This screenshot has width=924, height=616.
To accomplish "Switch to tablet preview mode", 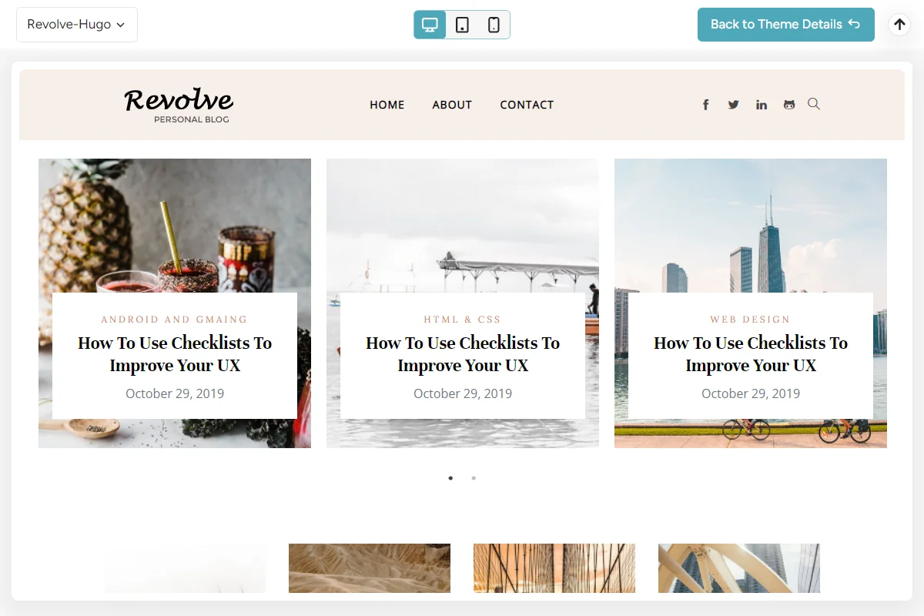I will click(x=462, y=25).
